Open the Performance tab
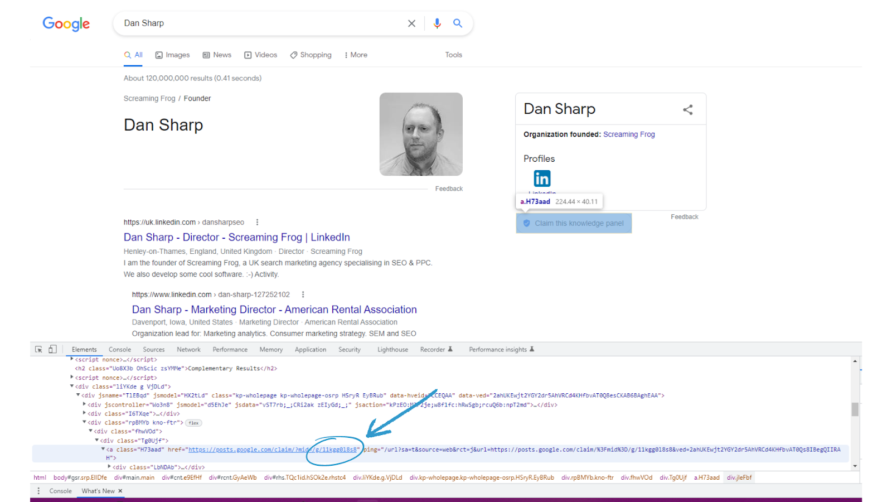The image size is (892, 502). coord(230,350)
